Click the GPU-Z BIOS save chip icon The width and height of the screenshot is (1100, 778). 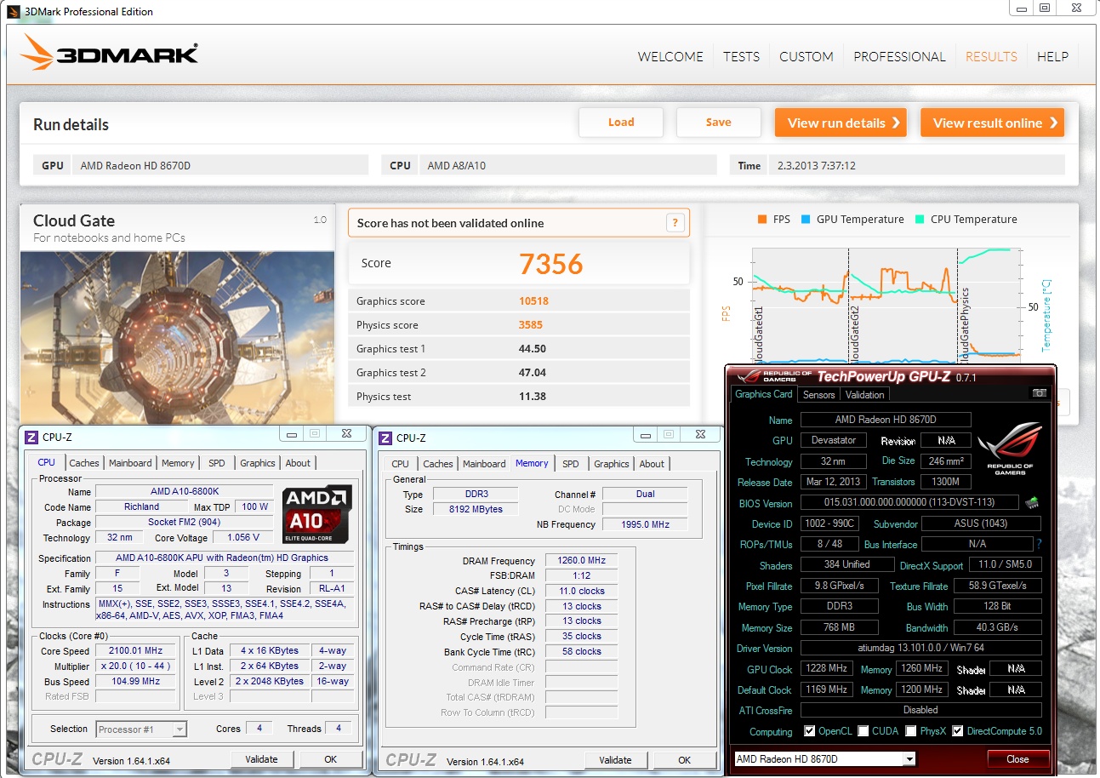(x=1032, y=503)
